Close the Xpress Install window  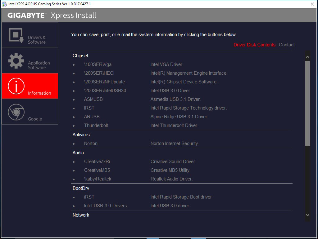pyautogui.click(x=312, y=4)
